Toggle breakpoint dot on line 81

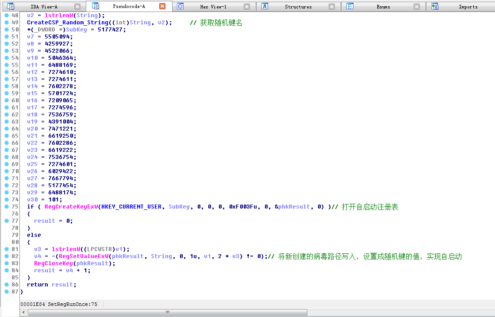[x=7, y=249]
